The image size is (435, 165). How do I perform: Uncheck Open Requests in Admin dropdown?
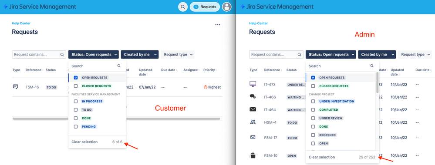[313, 78]
